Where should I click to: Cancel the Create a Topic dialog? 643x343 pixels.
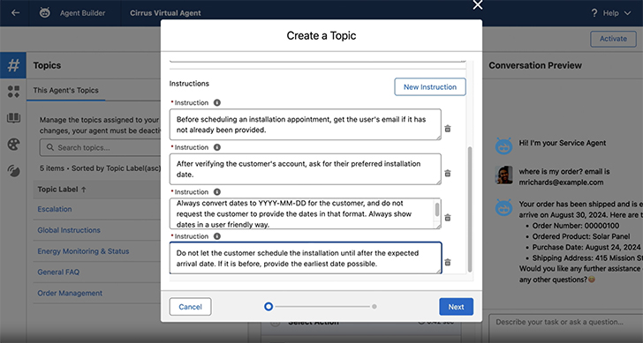point(190,307)
